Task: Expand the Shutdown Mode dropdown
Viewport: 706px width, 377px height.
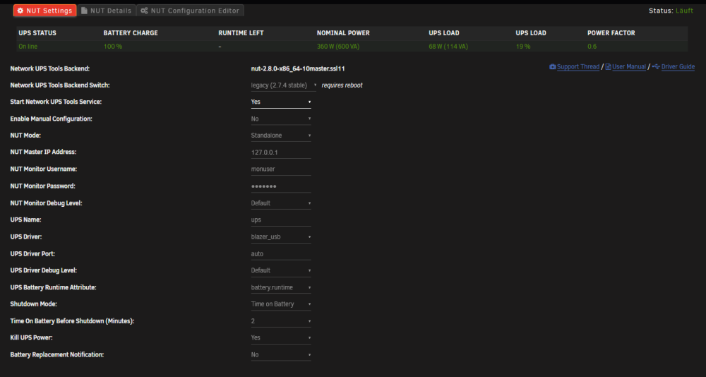Action: click(281, 304)
